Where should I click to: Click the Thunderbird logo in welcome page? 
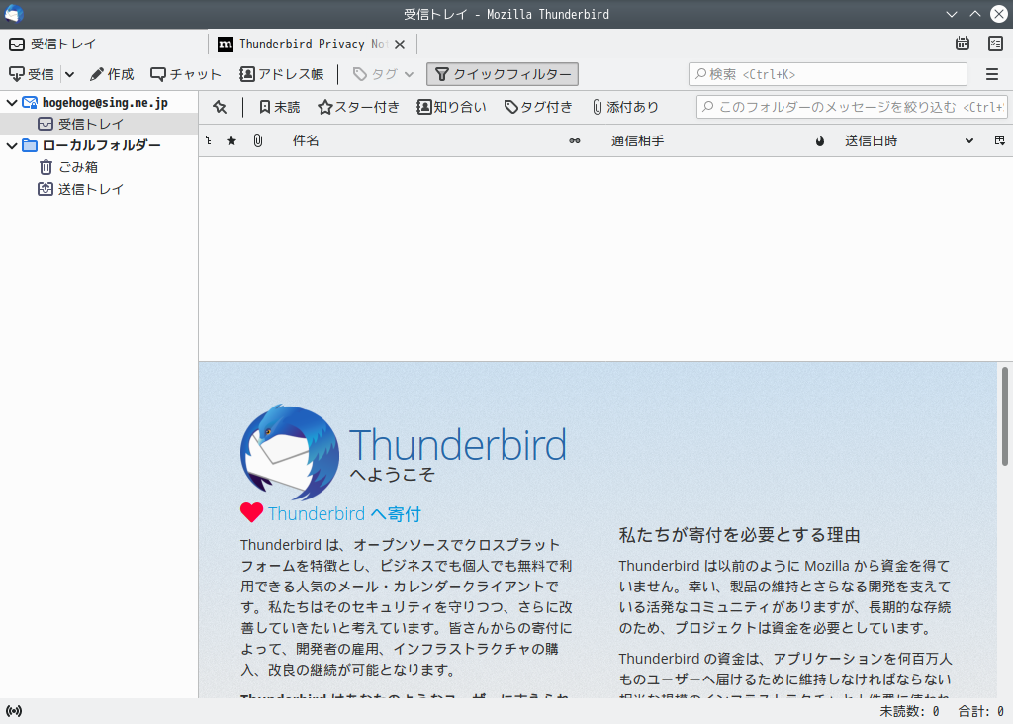290,453
